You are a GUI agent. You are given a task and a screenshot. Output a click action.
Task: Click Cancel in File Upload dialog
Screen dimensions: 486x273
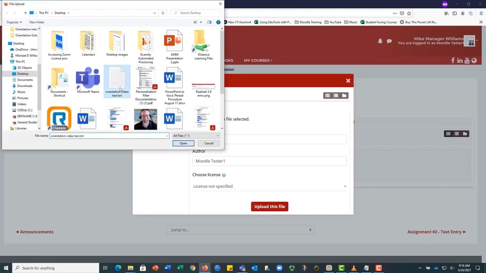point(209,143)
